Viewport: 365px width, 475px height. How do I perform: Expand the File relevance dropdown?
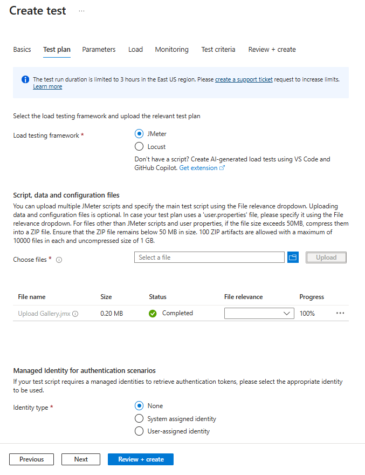point(259,313)
